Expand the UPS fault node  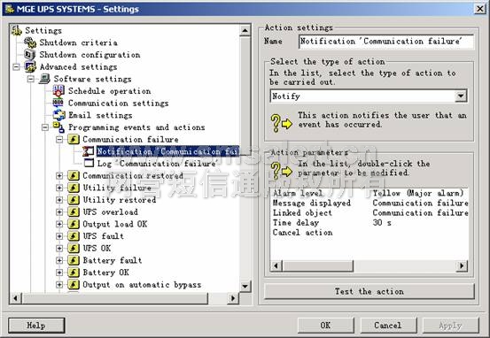click(x=59, y=236)
